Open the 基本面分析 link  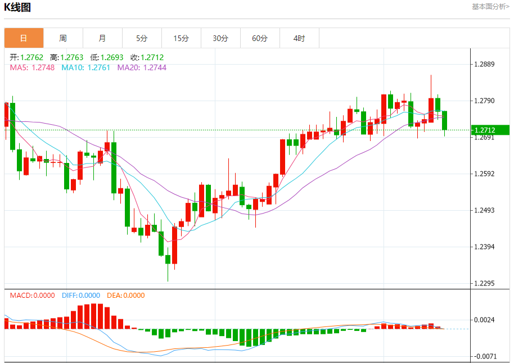pos(490,7)
